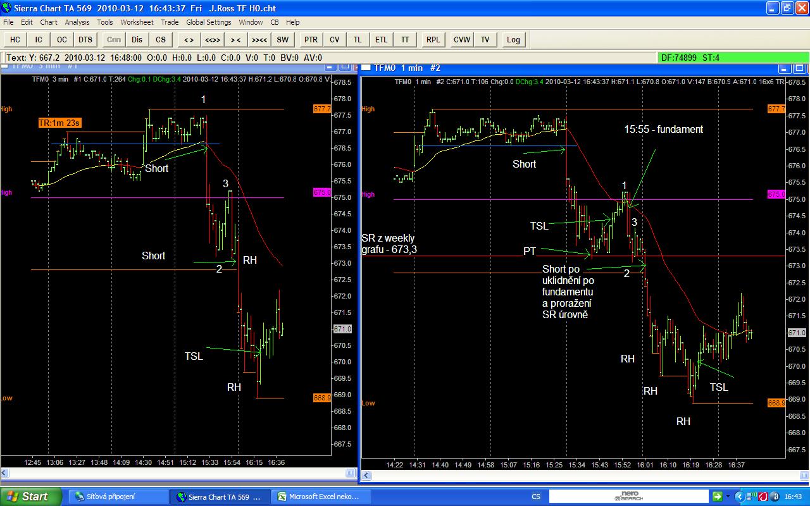Click the TV toolbar button
This screenshot has height=506, width=810.
[485, 39]
